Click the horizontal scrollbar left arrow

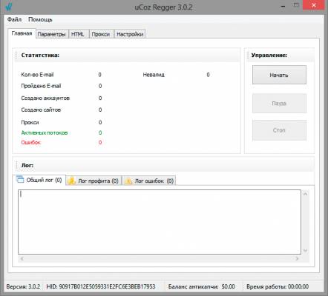click(22, 258)
